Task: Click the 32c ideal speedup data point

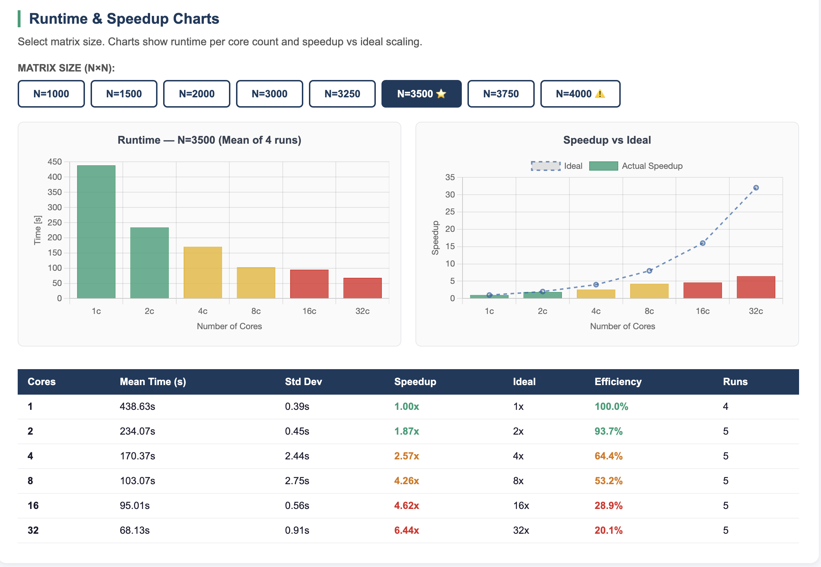Action: pos(756,188)
